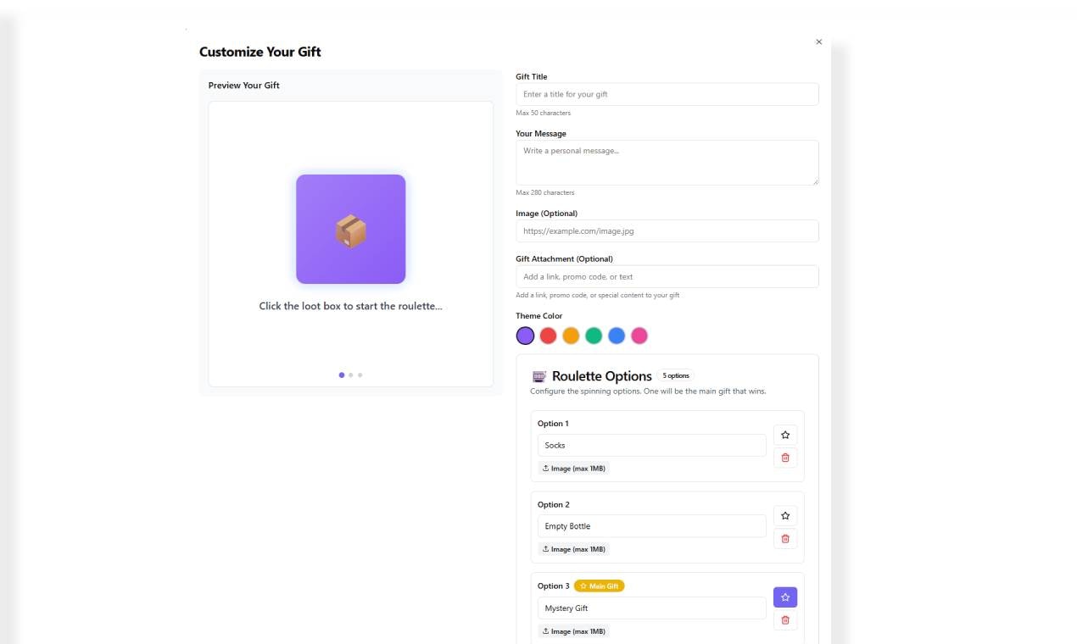The image size is (1077, 644).
Task: Focus the Gift Title input field
Action: 667,94
